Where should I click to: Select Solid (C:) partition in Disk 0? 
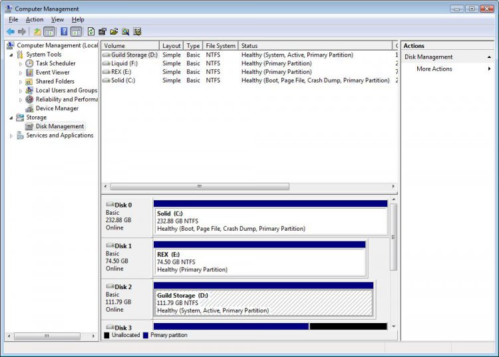pos(271,221)
